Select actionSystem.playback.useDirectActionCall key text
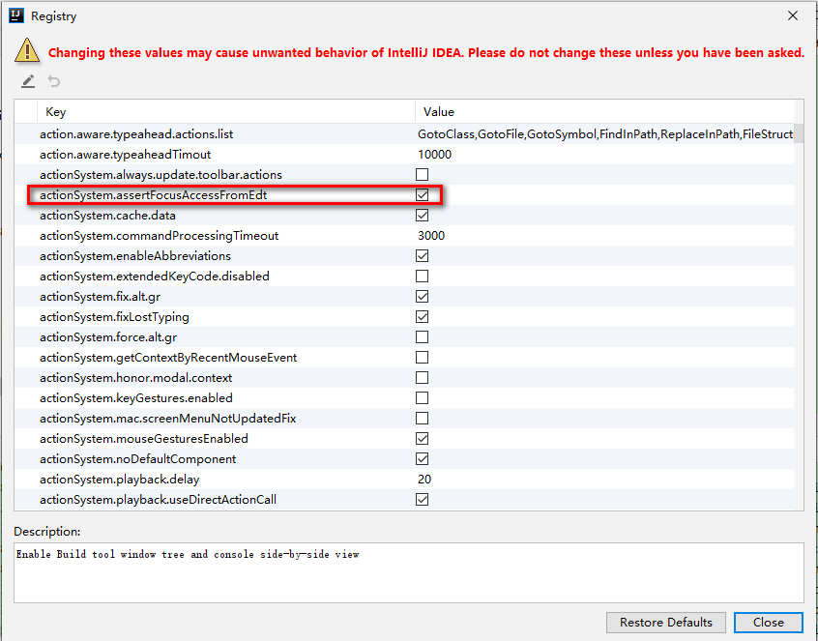 pos(158,500)
